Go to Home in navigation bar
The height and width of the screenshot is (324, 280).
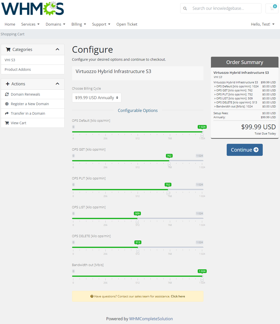tap(10, 24)
